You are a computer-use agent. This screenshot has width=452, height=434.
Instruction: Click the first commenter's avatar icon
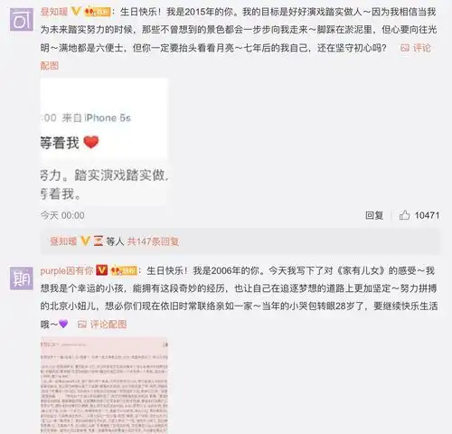pos(22,20)
